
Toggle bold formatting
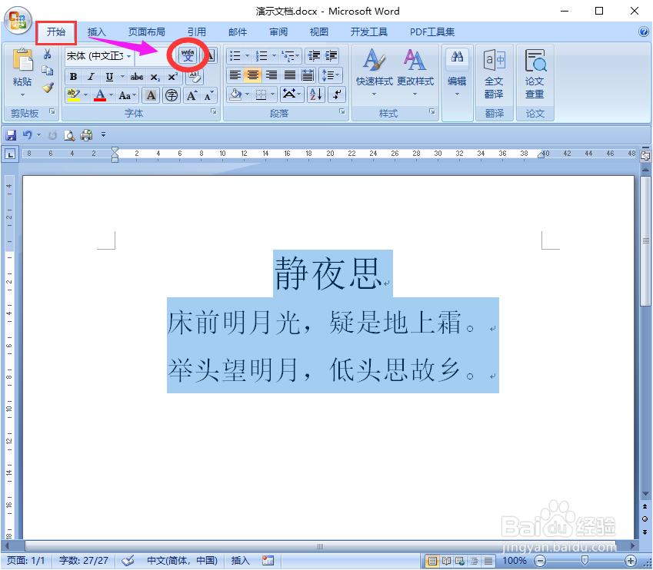(73, 77)
